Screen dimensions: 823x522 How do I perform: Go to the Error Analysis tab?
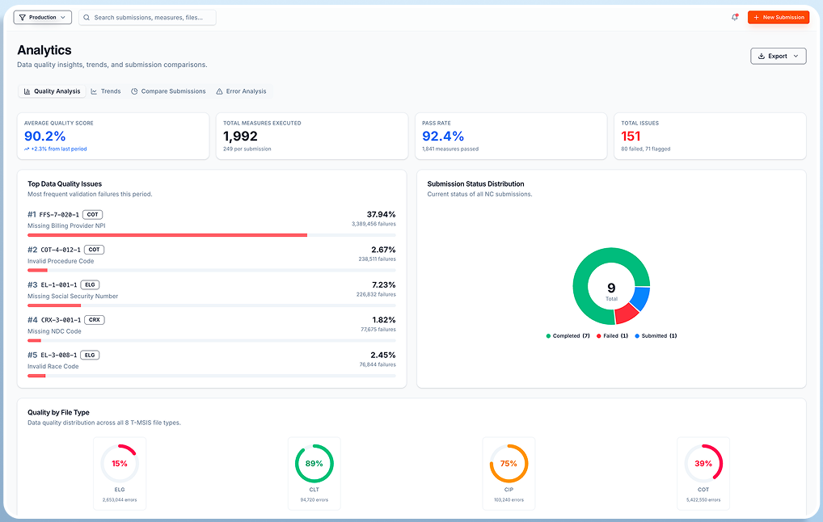[241, 91]
